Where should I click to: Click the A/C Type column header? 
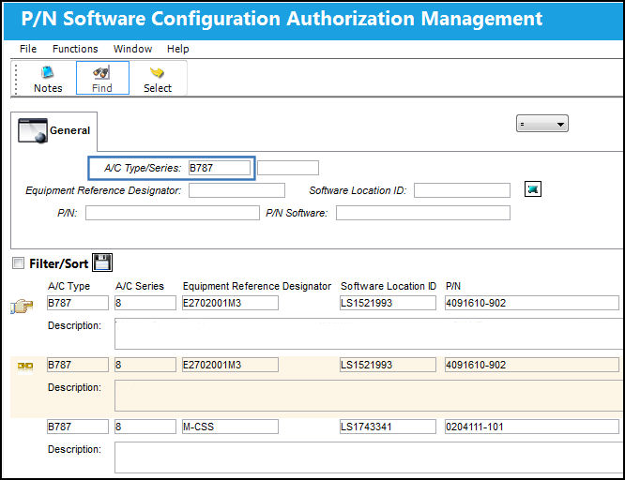pos(69,286)
